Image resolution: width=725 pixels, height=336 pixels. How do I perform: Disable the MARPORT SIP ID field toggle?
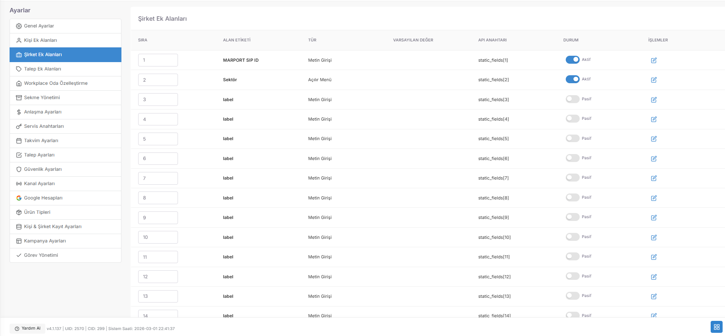click(573, 59)
